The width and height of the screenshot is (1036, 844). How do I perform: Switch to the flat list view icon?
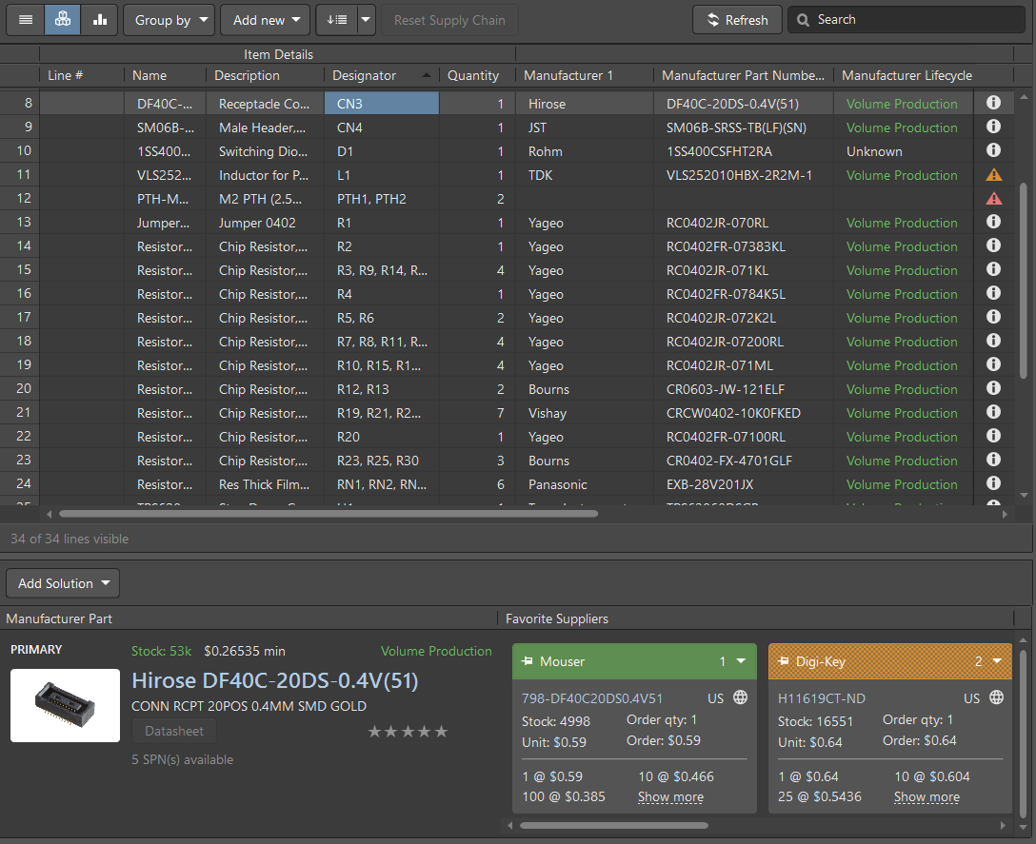tap(26, 20)
